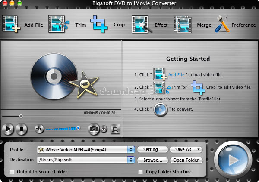Screen dimensions: 259x182
Task: Enable Copy Folder Structure checkbox
Action: point(141,172)
